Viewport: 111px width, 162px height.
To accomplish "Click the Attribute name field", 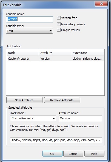I will [80, 118].
